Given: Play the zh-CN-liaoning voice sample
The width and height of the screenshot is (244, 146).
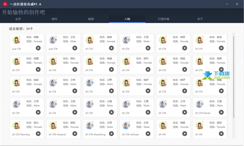Looking at the screenshot, I should point(38,133).
